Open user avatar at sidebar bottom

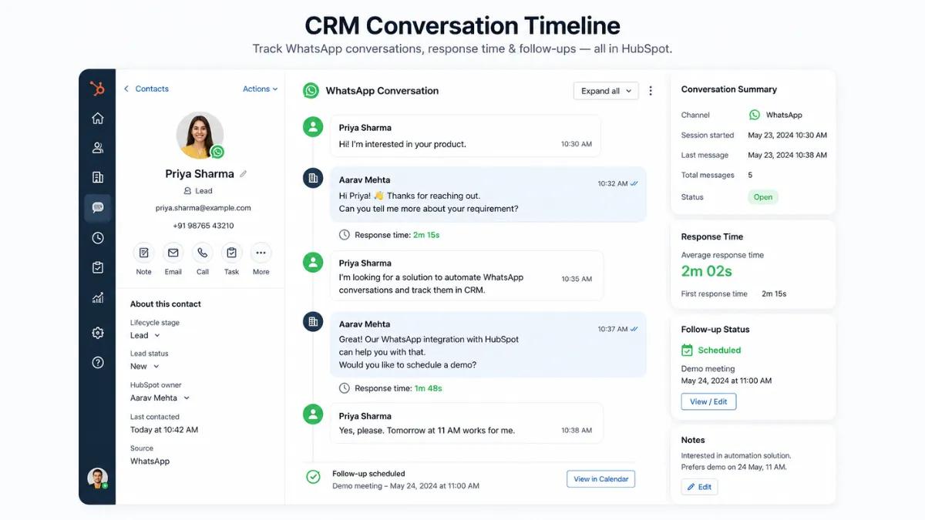[97, 478]
